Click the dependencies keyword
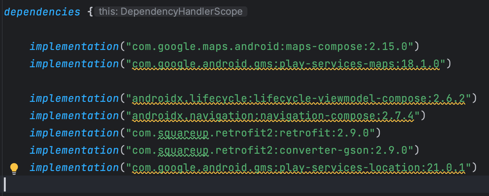 [x=42, y=12]
